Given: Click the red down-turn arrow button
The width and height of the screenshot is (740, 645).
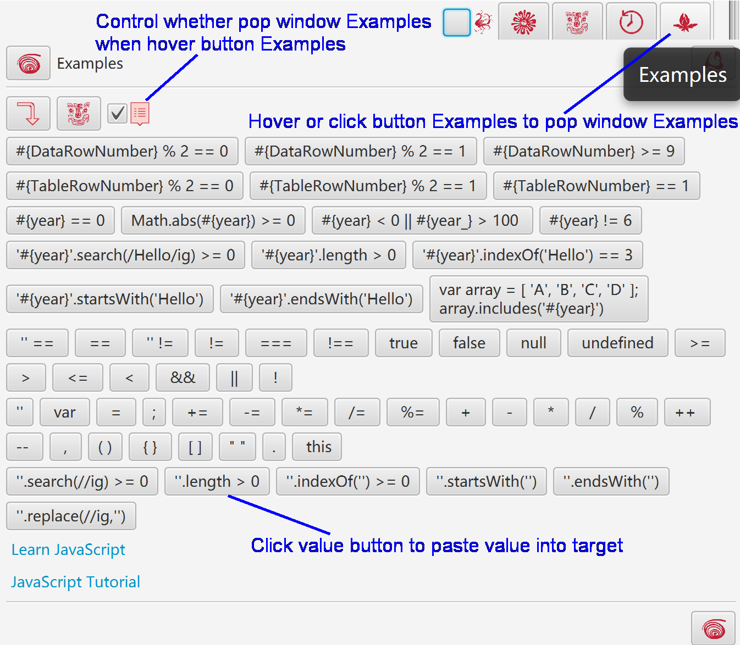Looking at the screenshot, I should (29, 113).
